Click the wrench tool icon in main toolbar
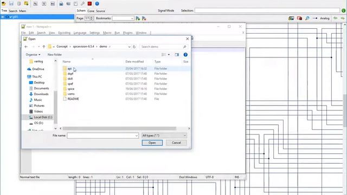347x195 pixels. pyautogui.click(x=82, y=4)
